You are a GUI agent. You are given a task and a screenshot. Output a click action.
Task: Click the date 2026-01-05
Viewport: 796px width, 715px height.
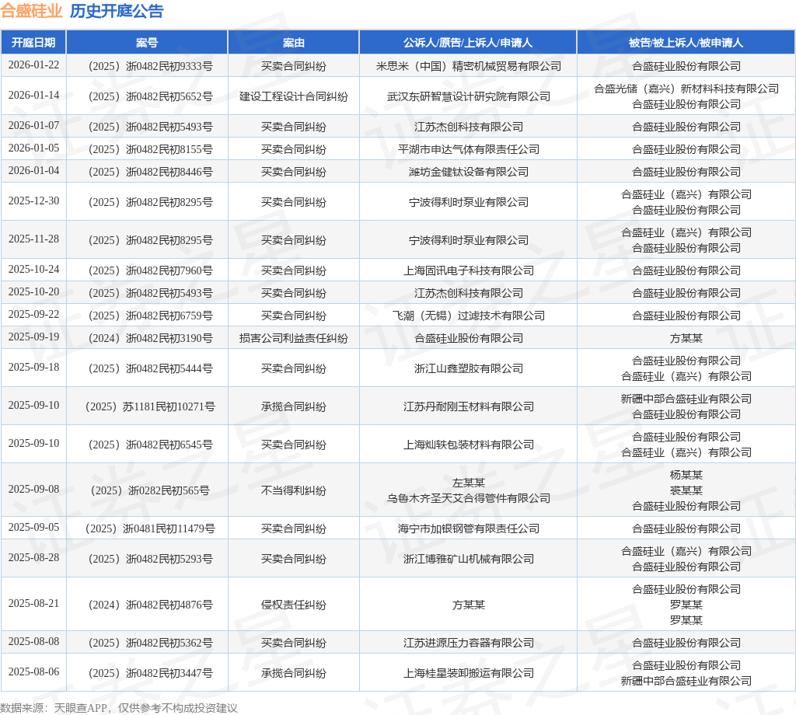pyautogui.click(x=33, y=148)
